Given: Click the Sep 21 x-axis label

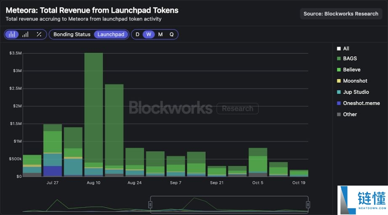Looking at the screenshot, I should tap(217, 183).
